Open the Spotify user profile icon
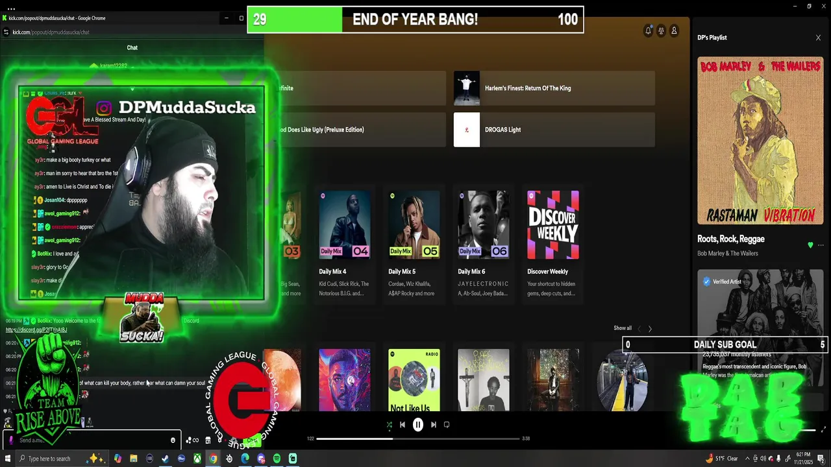 click(x=674, y=30)
